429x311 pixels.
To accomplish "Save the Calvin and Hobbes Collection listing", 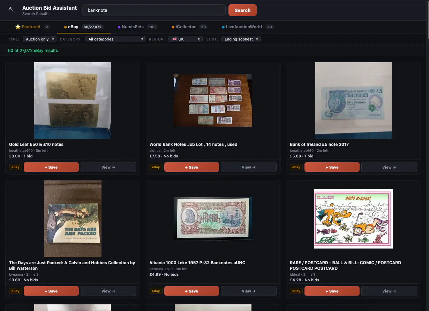I will pos(51,291).
